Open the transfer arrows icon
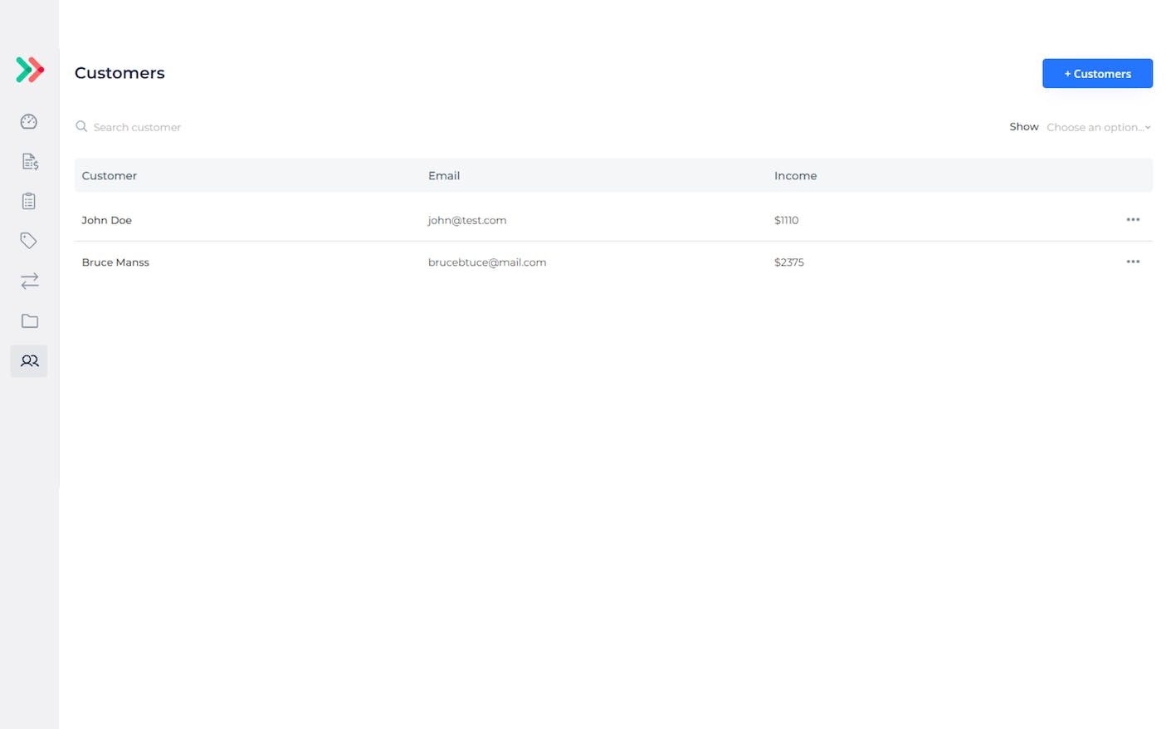Screen dimensions: 1166x729 pos(29,281)
